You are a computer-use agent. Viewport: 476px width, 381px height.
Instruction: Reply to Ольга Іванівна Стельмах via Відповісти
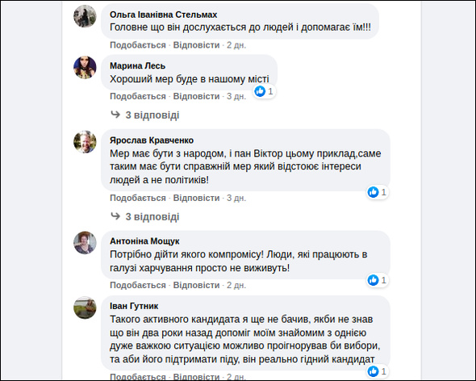coord(196,45)
